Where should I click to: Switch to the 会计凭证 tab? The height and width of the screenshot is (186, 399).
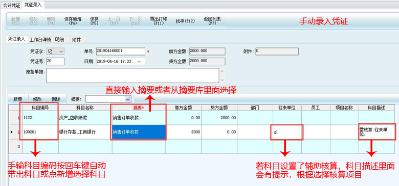coord(11,5)
